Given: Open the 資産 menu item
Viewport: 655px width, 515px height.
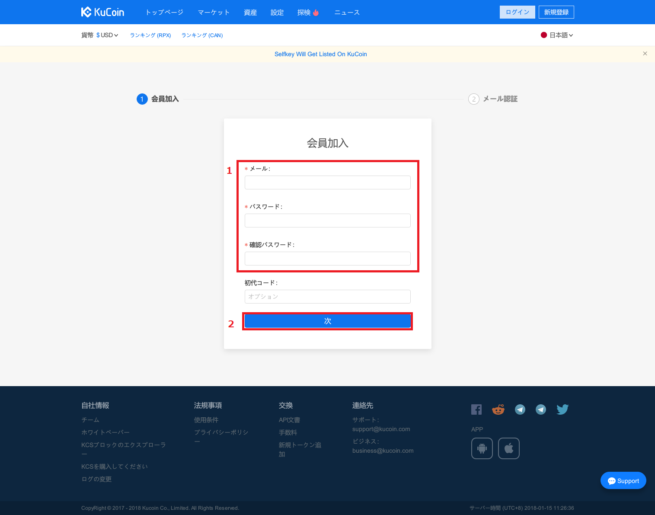Looking at the screenshot, I should (x=250, y=12).
